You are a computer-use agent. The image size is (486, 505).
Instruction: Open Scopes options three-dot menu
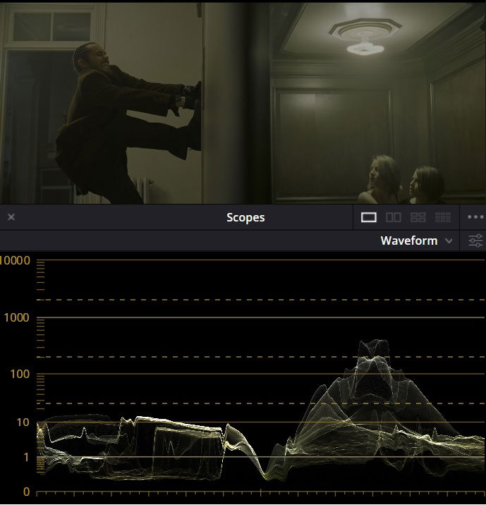pyautogui.click(x=475, y=217)
